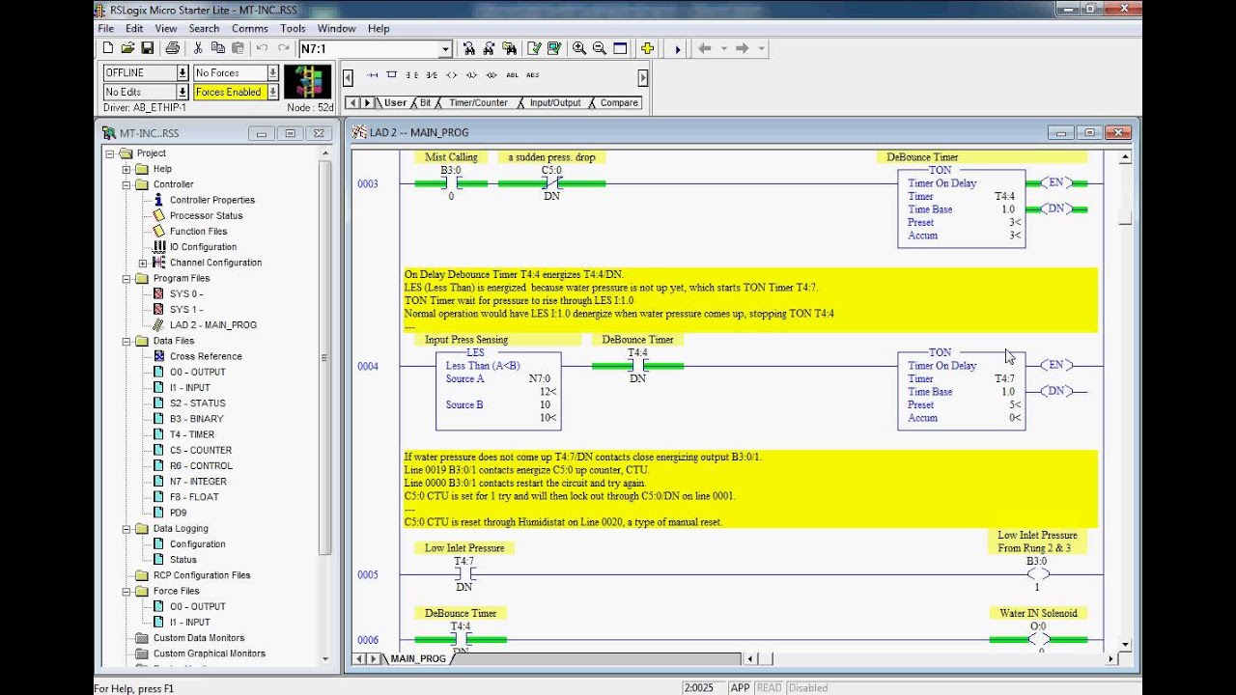Click the Redo arrow icon
This screenshot has width=1236, height=695.
284,48
